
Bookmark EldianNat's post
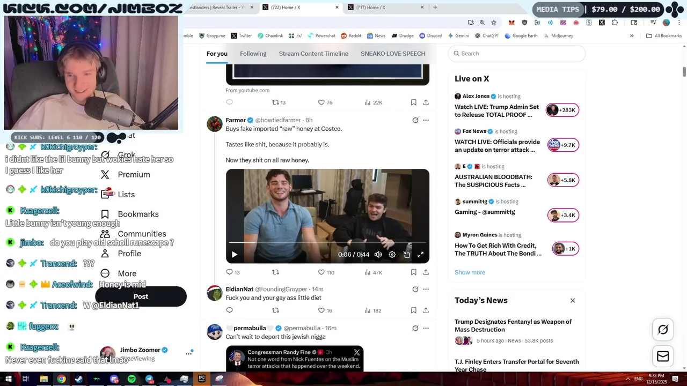point(413,310)
